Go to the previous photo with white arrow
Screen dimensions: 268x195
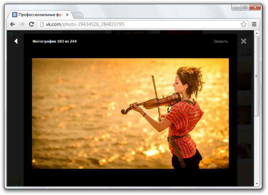point(16,41)
